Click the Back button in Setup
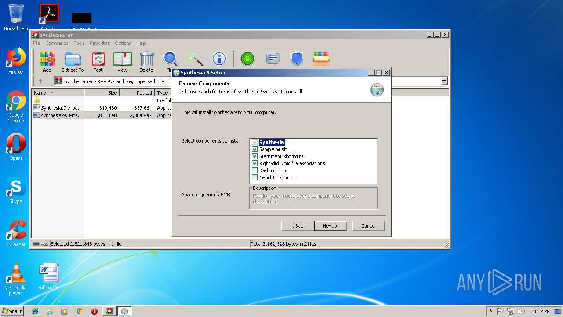 click(x=298, y=226)
